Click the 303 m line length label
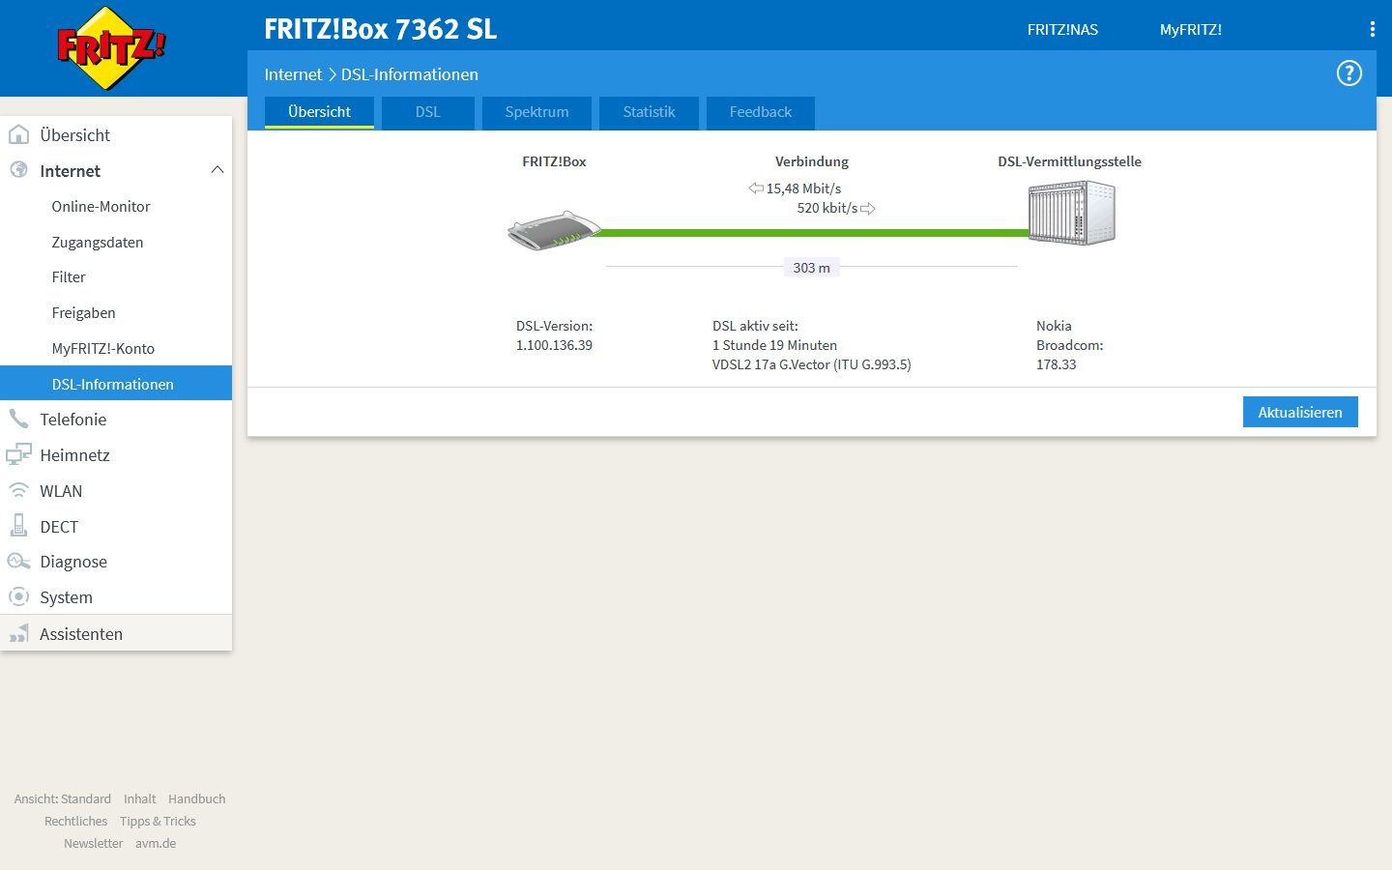The height and width of the screenshot is (870, 1392). (811, 268)
